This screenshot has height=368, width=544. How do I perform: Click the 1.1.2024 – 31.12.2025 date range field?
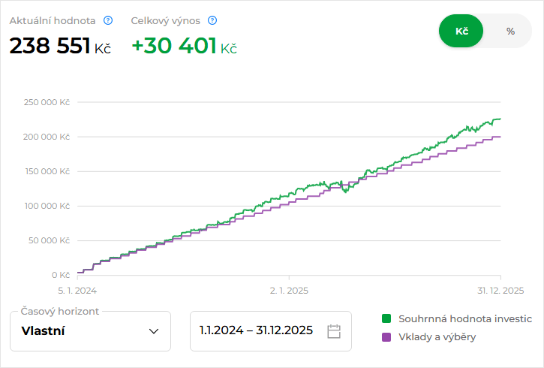point(255,331)
